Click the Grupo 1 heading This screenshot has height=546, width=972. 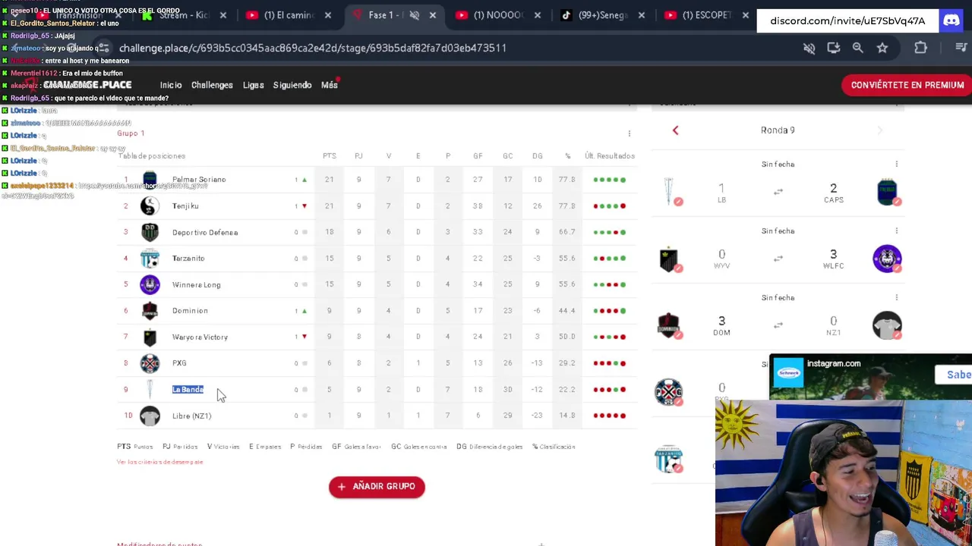coord(131,133)
